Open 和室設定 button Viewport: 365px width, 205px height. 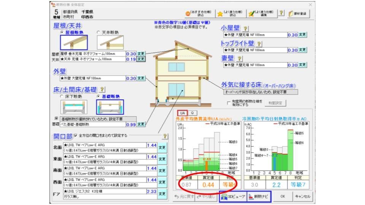click(275, 103)
